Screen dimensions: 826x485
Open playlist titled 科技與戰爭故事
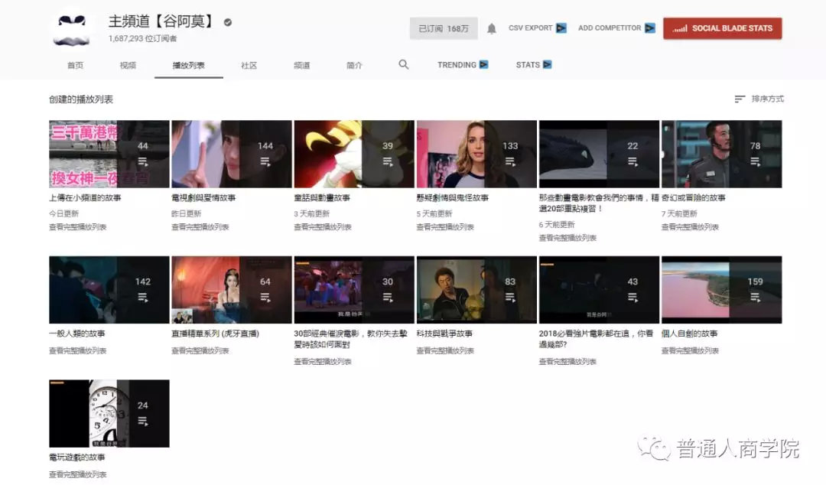[x=444, y=334]
